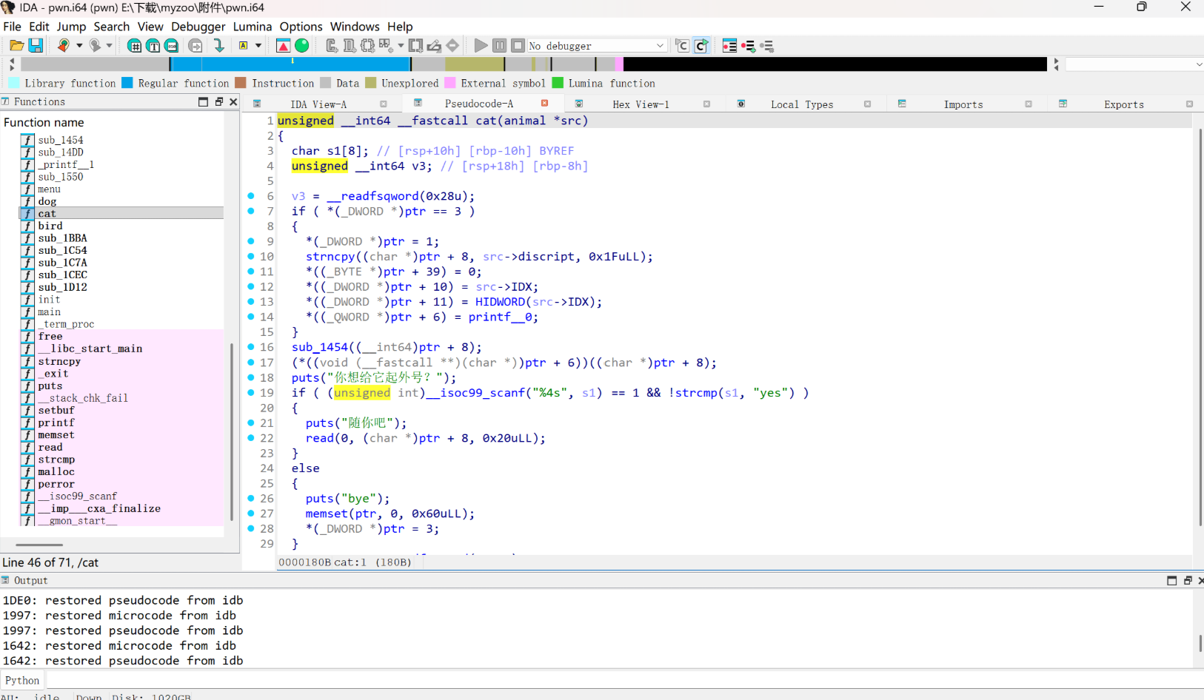Open dropdown arrow beside yellow A icon

[258, 46]
